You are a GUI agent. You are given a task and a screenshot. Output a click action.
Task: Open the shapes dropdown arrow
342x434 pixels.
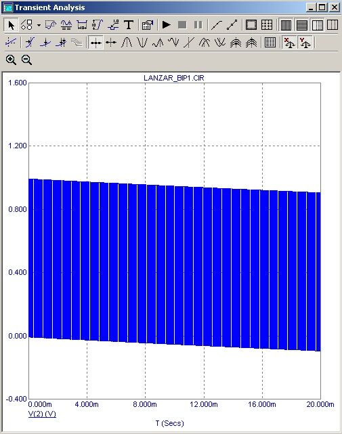39,25
